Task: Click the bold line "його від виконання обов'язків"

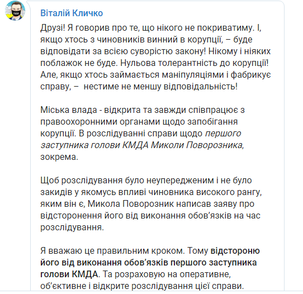Action: (x=104, y=262)
